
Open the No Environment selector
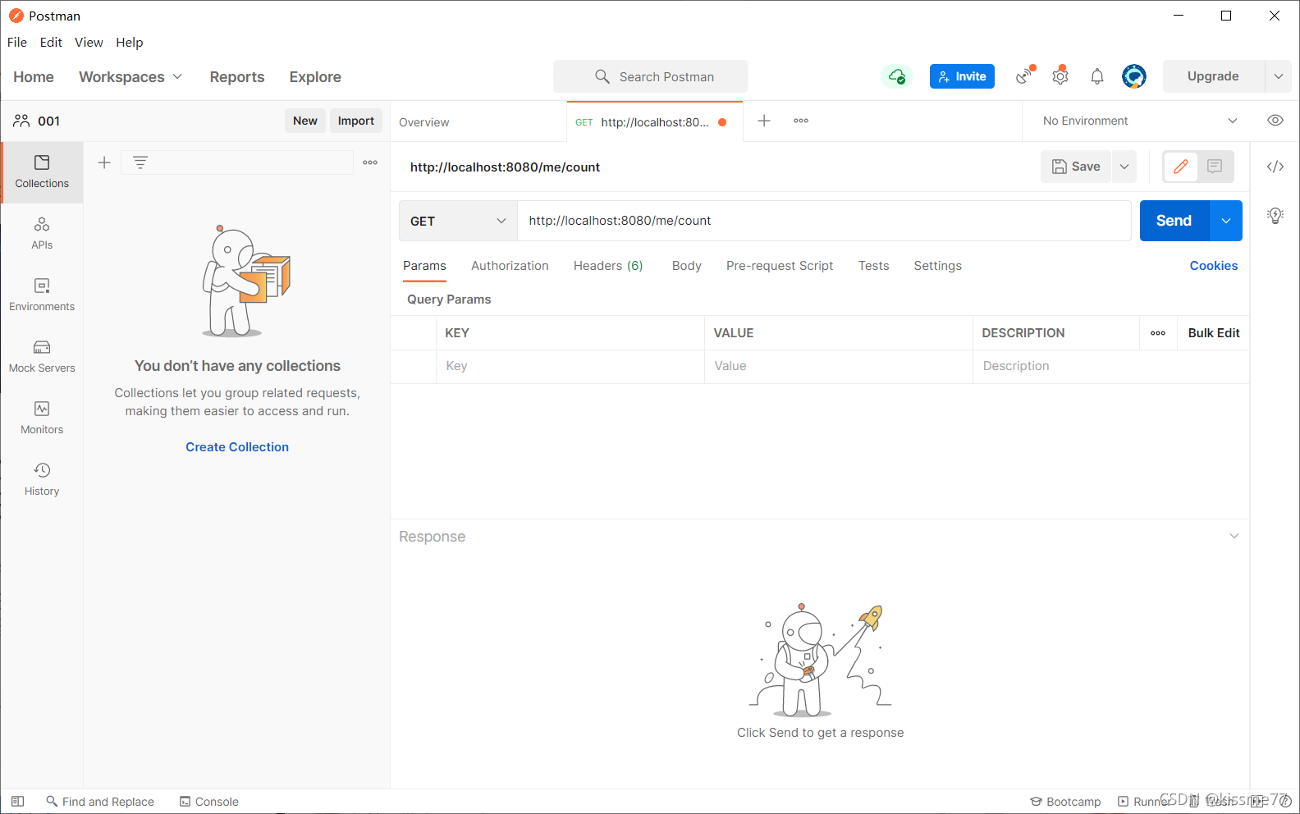pos(1139,121)
